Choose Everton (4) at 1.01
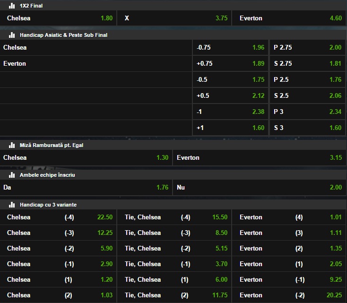 pos(289,217)
